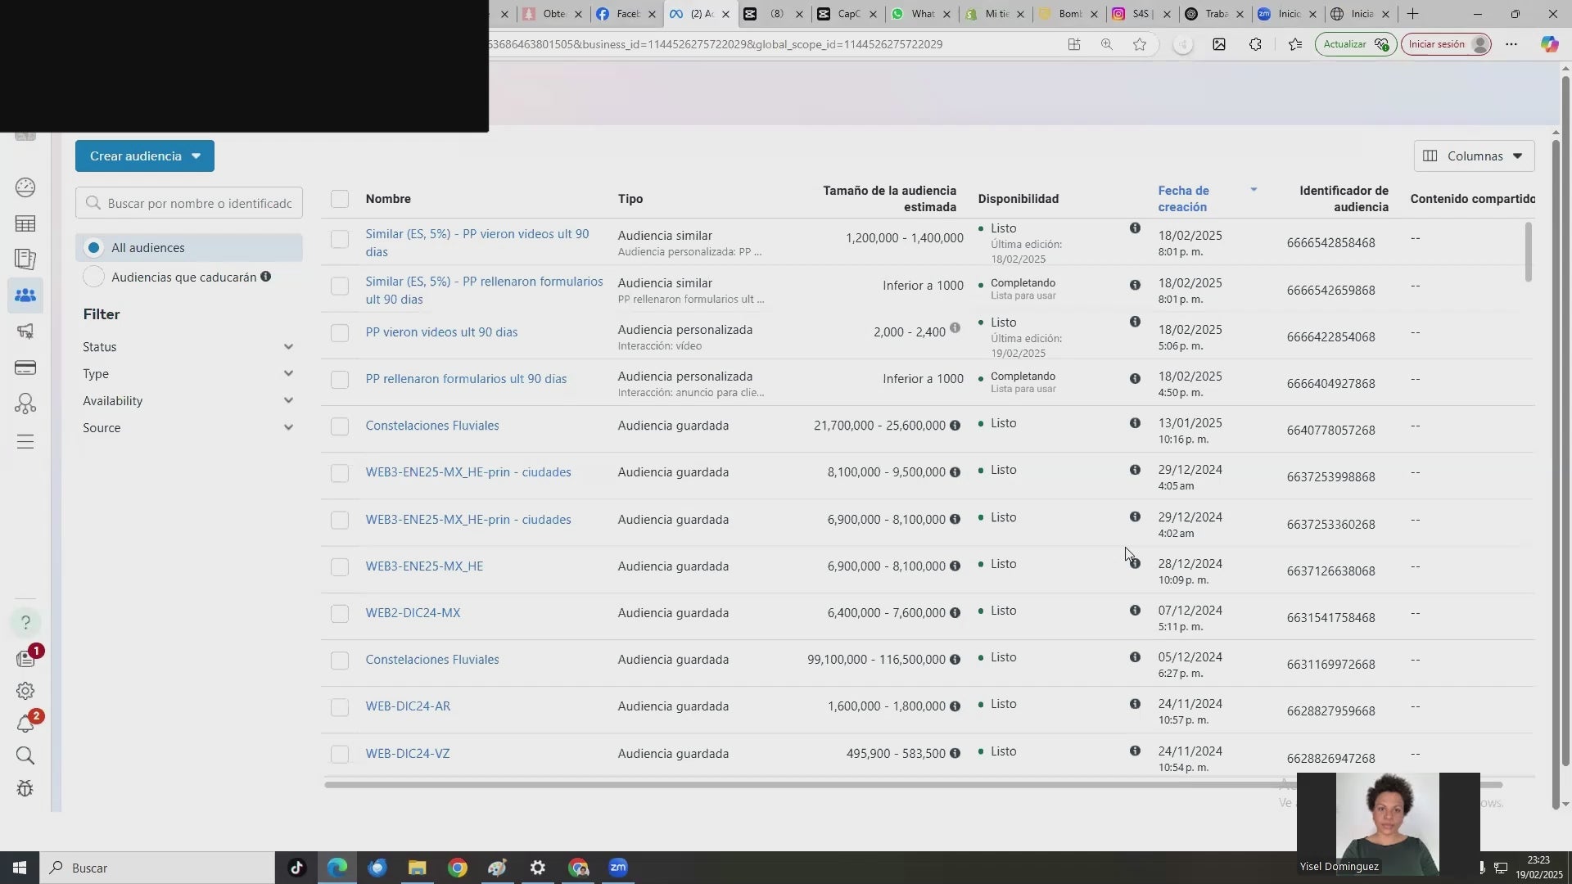Open Zoom app in Windows taskbar
1572x884 pixels.
(618, 868)
